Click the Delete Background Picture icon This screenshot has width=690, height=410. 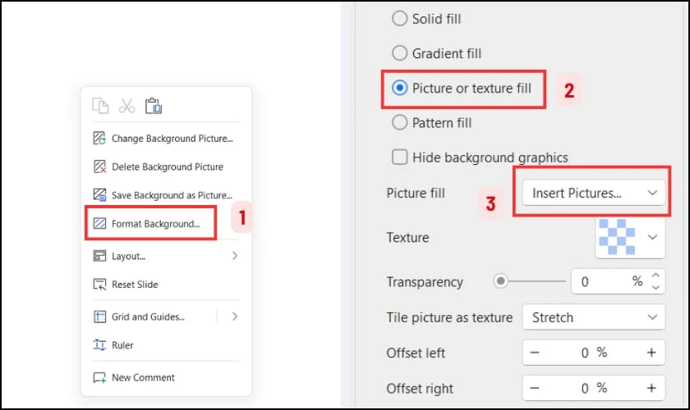[x=99, y=167]
